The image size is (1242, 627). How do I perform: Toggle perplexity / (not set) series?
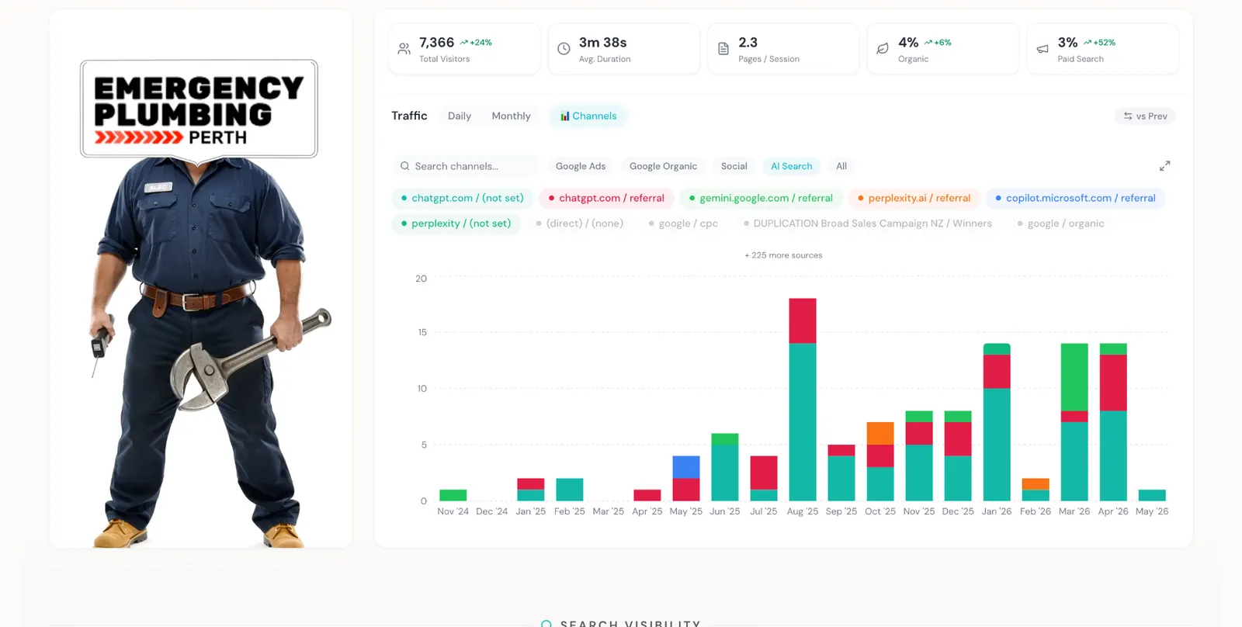coord(456,223)
